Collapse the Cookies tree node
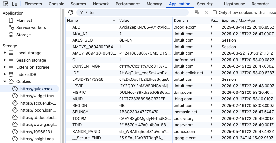 point(5,81)
